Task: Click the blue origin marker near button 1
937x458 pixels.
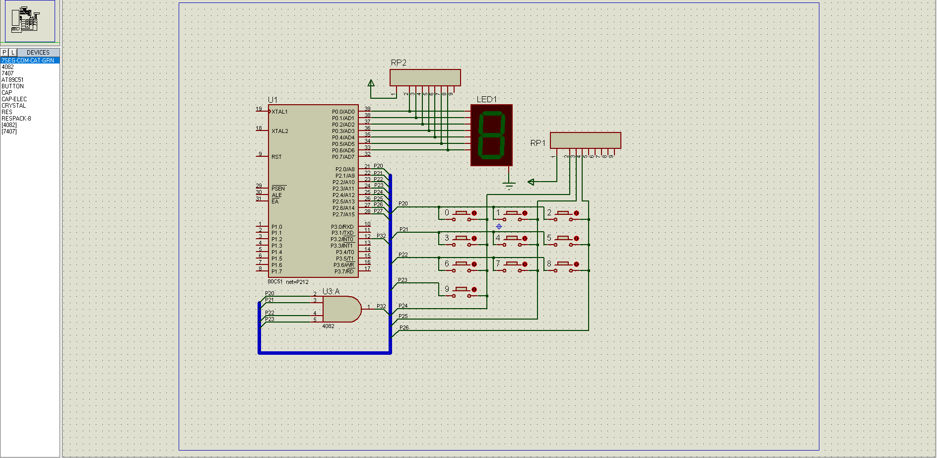Action: (x=499, y=226)
